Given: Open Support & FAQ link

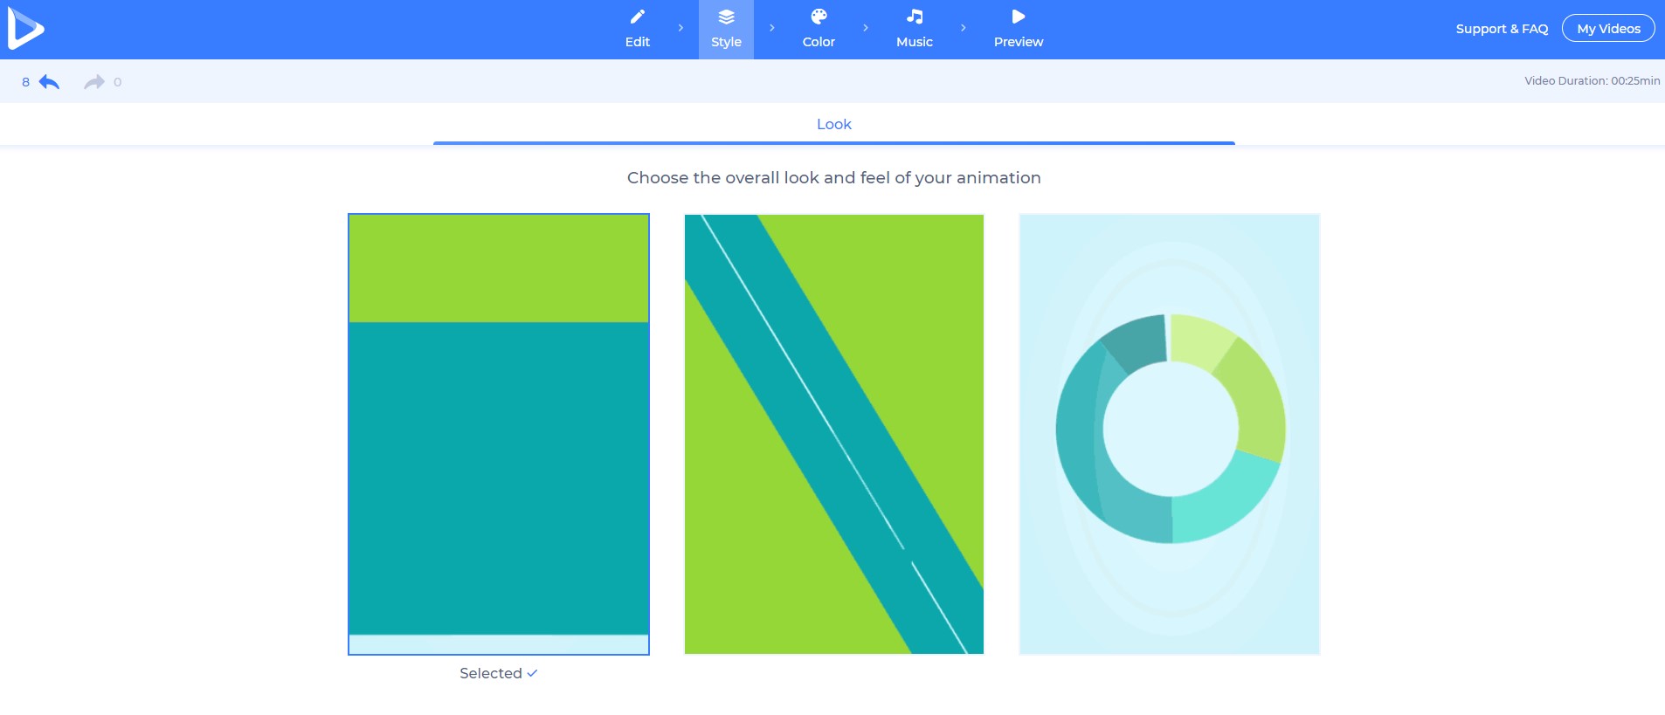Looking at the screenshot, I should click(x=1501, y=29).
